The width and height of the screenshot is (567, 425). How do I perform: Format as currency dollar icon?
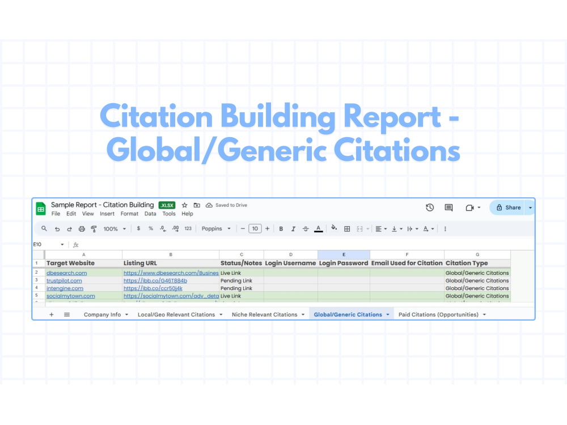point(138,228)
